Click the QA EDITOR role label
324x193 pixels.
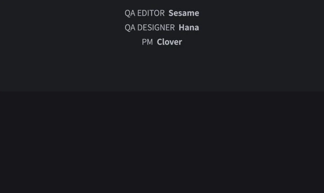(144, 13)
